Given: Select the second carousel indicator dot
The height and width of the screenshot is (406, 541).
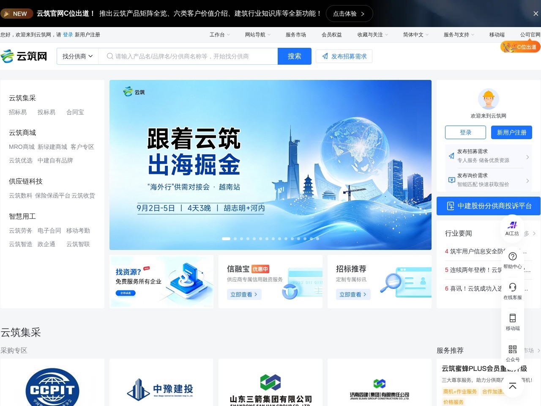Looking at the screenshot, I should 235,239.
